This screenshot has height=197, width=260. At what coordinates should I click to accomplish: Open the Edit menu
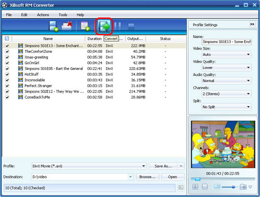point(24,15)
